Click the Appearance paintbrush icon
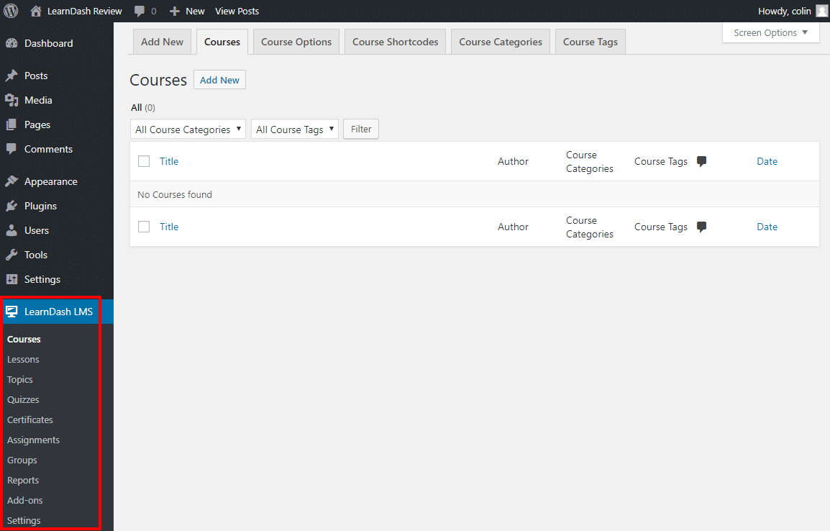 point(12,181)
